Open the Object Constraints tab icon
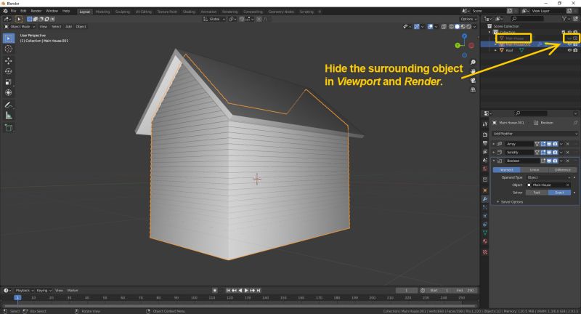Screen dimensions: 581x314 (x=485, y=225)
